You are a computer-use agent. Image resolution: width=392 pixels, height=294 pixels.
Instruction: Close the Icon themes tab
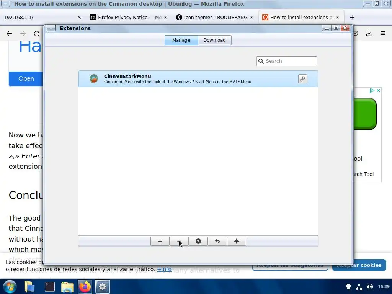252,17
